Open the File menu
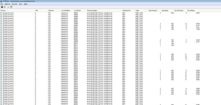The image size is (221, 105). pyautogui.click(x=2, y=4)
